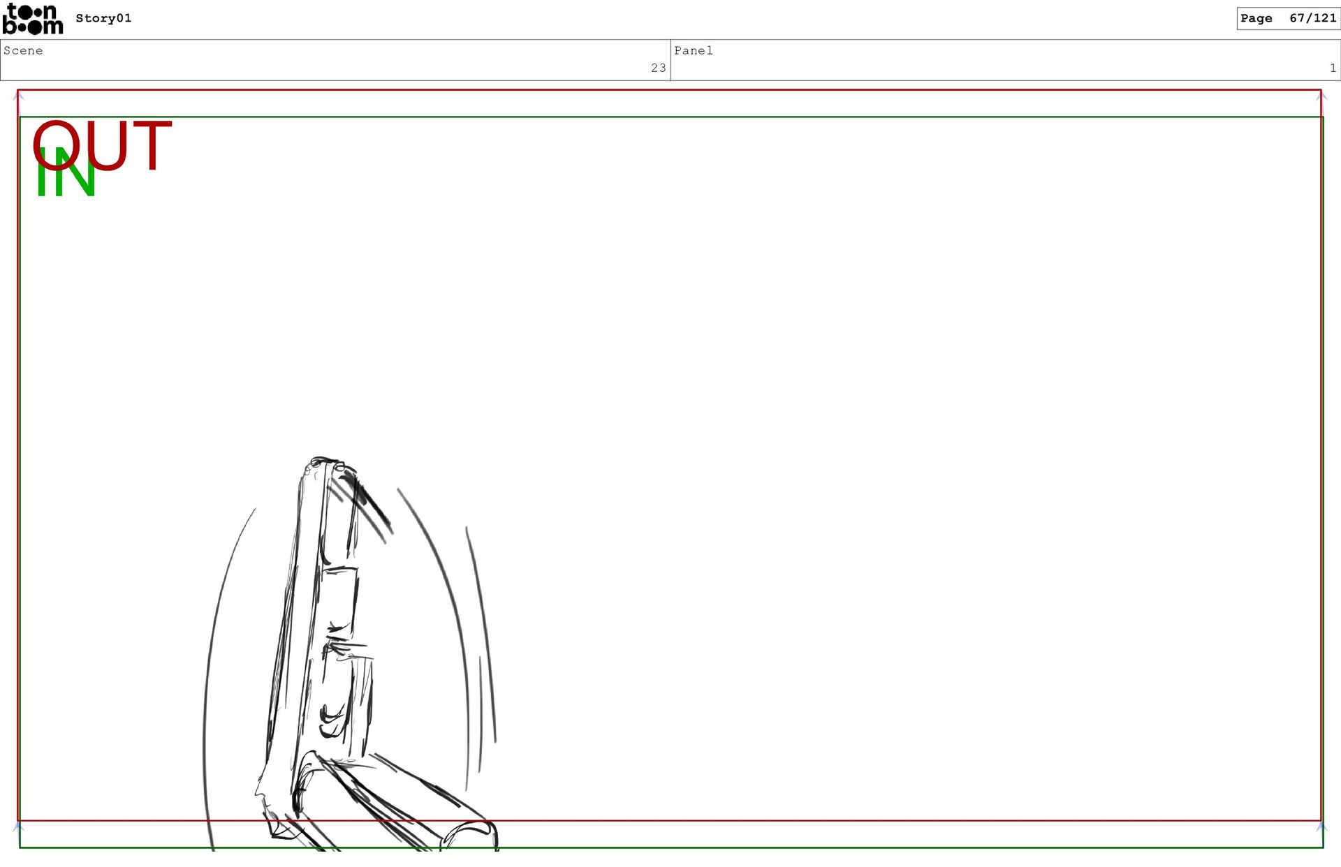The image size is (1341, 867).
Task: Select panel number 1
Action: point(1333,68)
